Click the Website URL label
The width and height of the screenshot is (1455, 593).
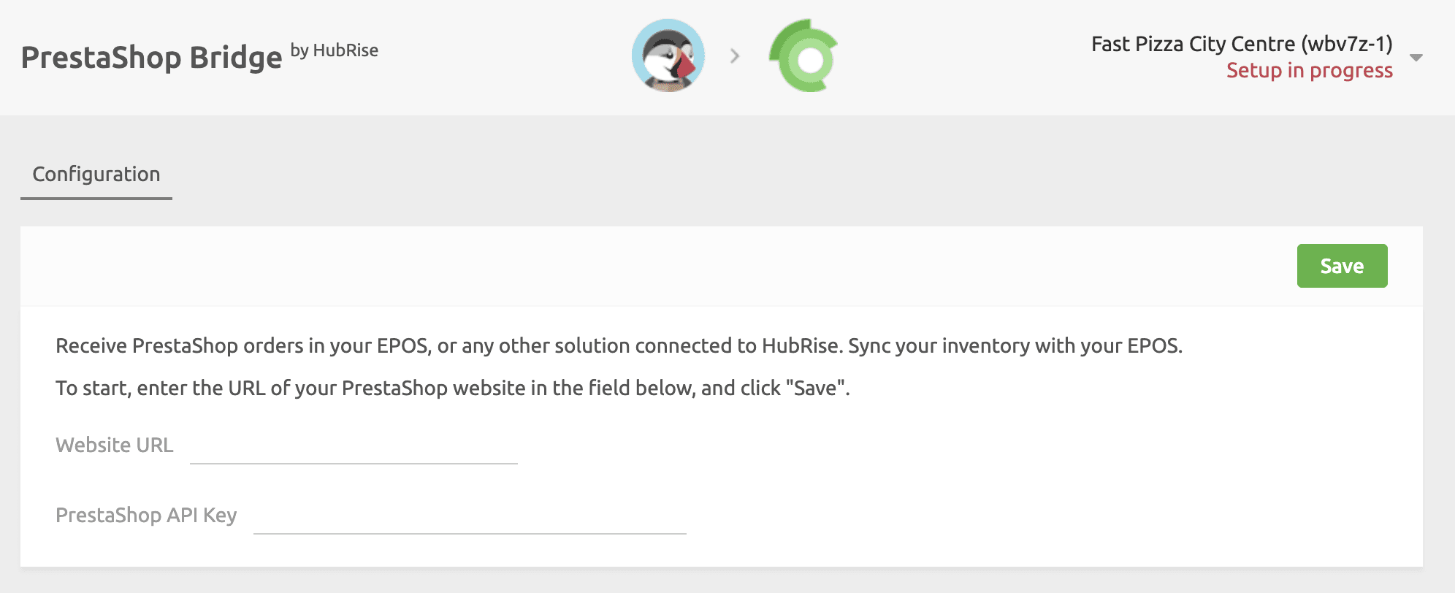[x=114, y=445]
